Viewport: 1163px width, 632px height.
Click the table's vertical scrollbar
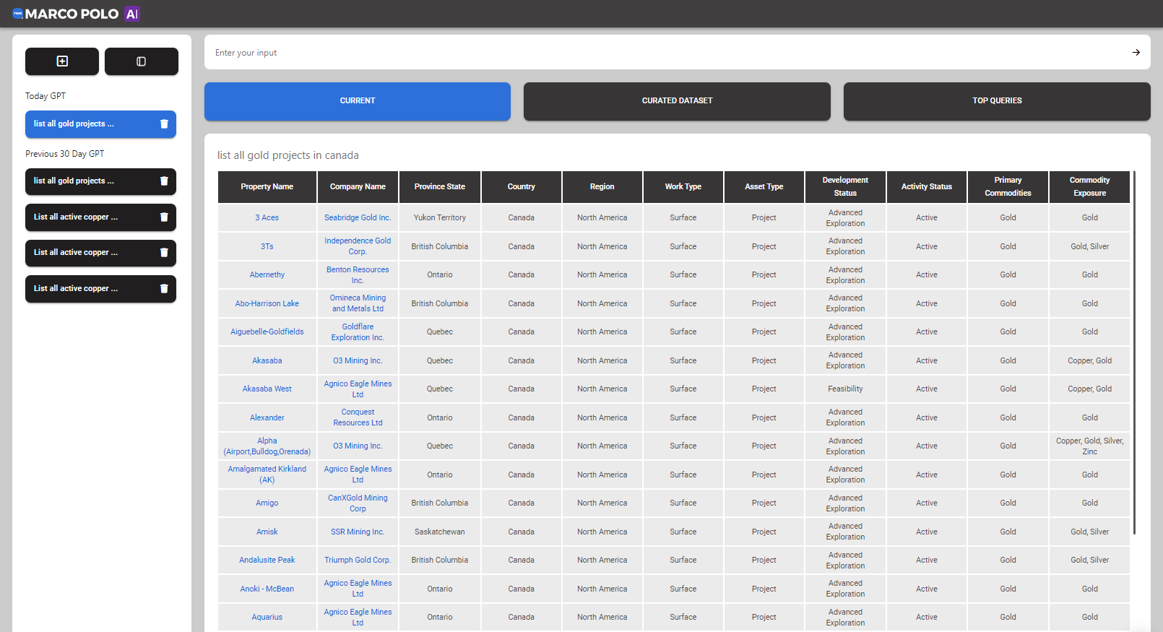click(x=1134, y=352)
